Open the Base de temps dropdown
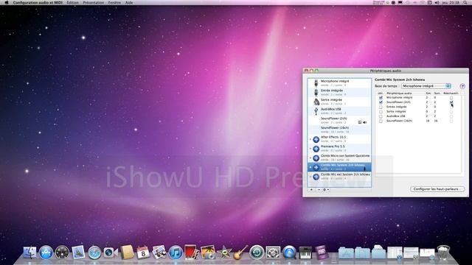 tap(426, 86)
